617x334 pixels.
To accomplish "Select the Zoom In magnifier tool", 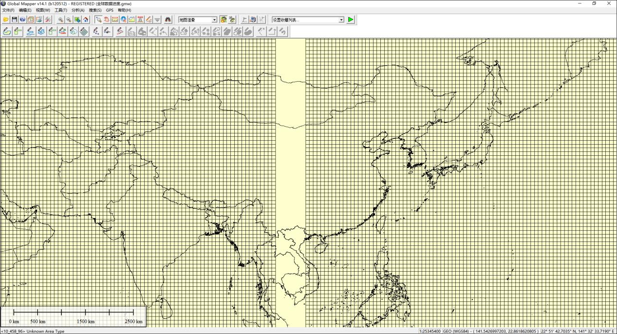I will [59, 19].
